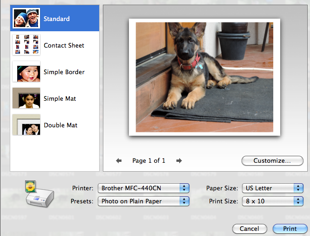The height and width of the screenshot is (236, 310).
Task: Click the Contact Sheet label
Action: [64, 45]
